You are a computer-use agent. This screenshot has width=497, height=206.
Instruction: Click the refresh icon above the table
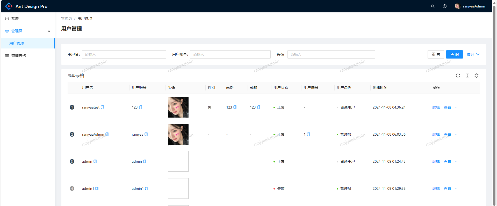pos(458,76)
